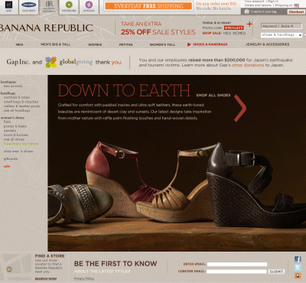The width and height of the screenshot is (306, 283).
Task: Click shop men's shoes link
Action: pos(18,151)
